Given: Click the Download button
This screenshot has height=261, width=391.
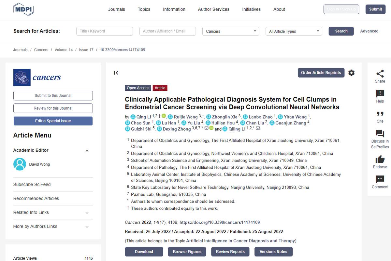Looking at the screenshot, I should tap(144, 252).
